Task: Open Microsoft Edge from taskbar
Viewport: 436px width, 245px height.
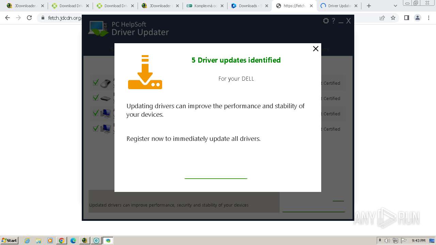Action: [x=73, y=241]
